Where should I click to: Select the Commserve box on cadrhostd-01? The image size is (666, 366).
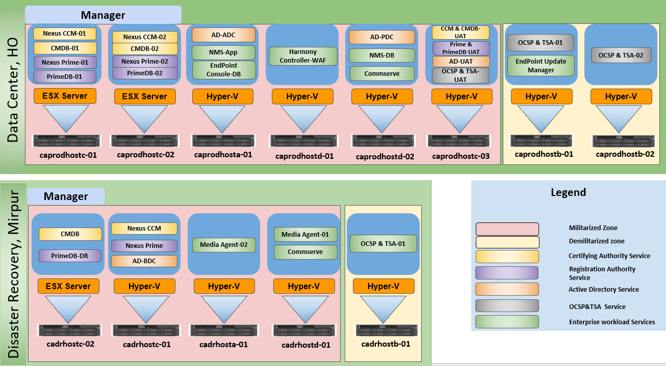click(305, 252)
